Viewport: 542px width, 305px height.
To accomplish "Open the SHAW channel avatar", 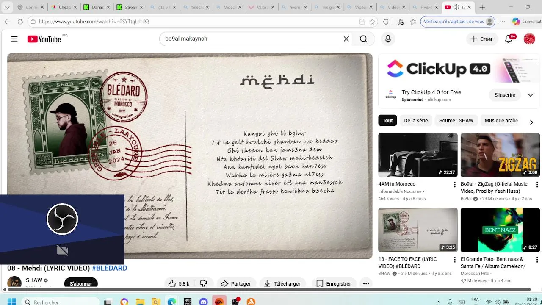I will pyautogui.click(x=14, y=282).
